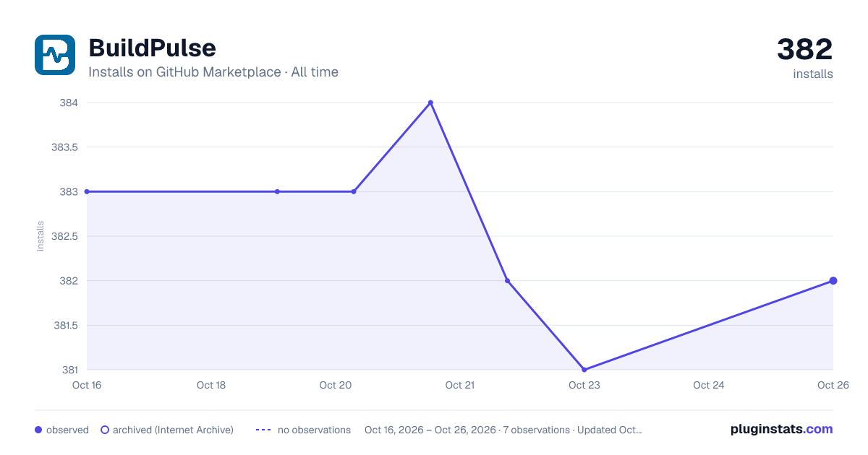Click the Oct 16 x-axis label
Image resolution: width=868 pixels, height=455 pixels.
tap(87, 385)
